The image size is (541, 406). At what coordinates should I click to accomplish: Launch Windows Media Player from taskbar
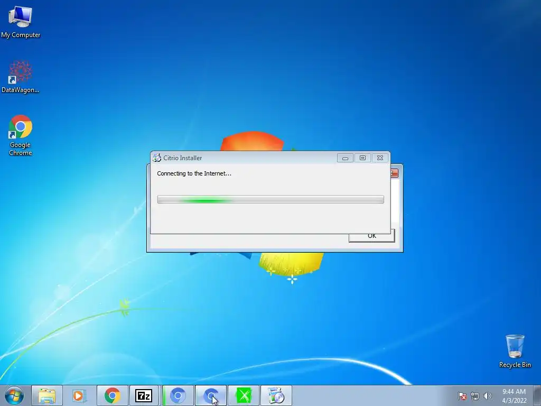click(x=79, y=395)
